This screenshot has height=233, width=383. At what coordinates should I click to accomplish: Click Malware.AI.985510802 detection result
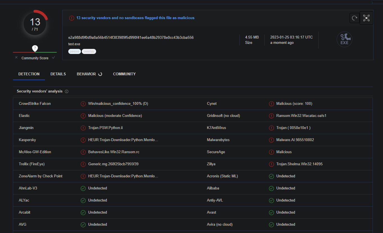tap(295, 140)
